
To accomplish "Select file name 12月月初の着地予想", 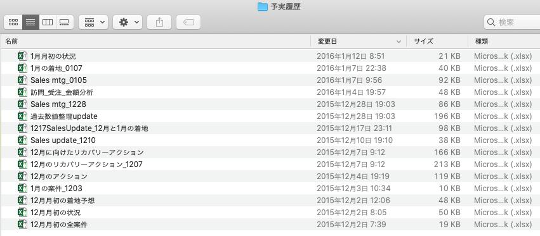I will (63, 201).
